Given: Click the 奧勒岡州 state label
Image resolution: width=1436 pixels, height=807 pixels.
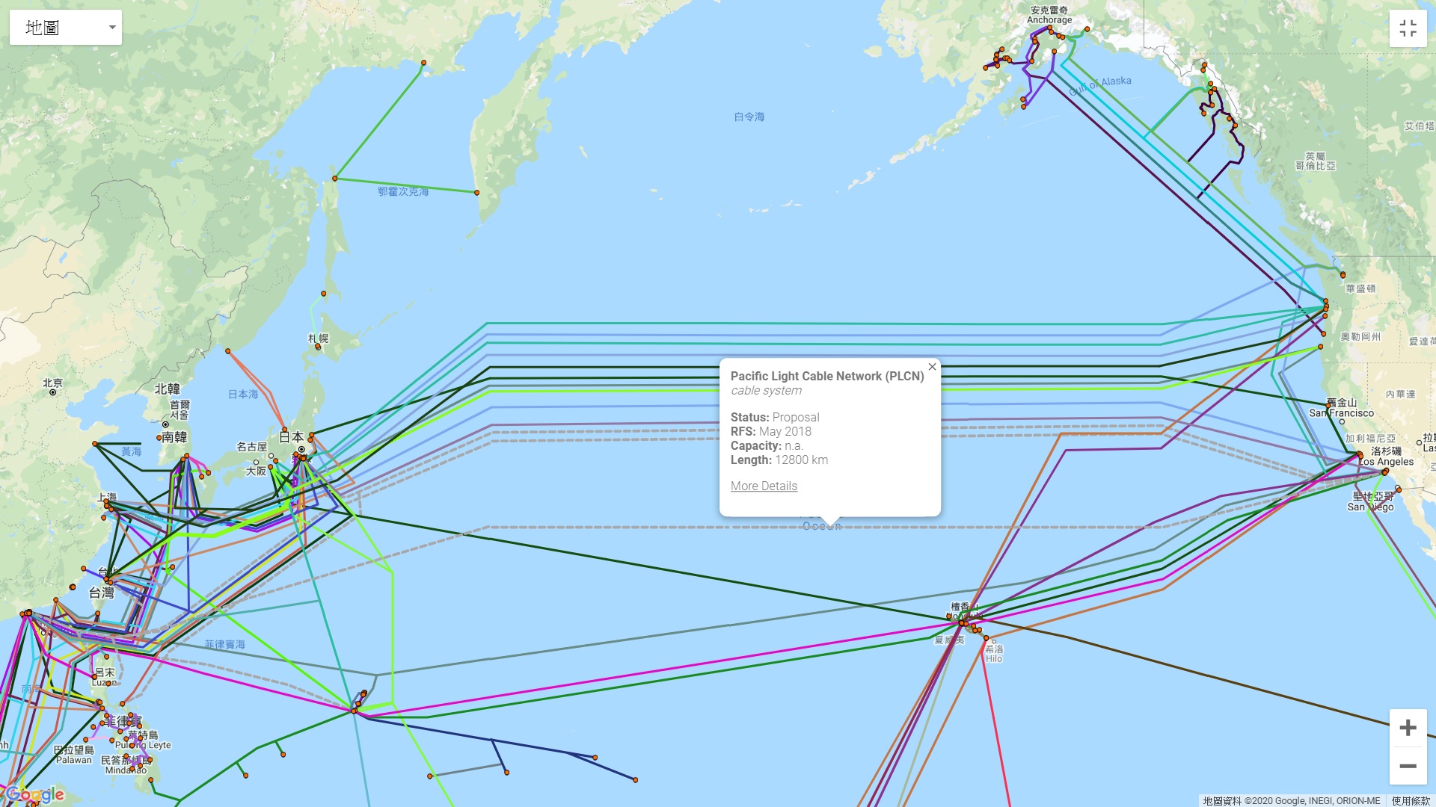Looking at the screenshot, I should 1360,337.
